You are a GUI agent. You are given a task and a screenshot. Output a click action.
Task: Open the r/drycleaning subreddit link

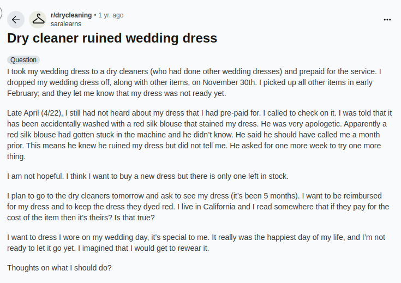click(x=71, y=15)
